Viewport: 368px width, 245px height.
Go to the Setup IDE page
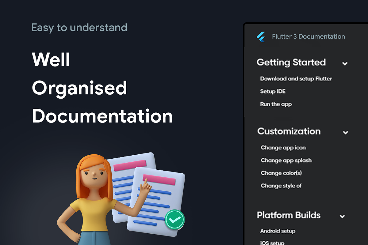pyautogui.click(x=273, y=91)
